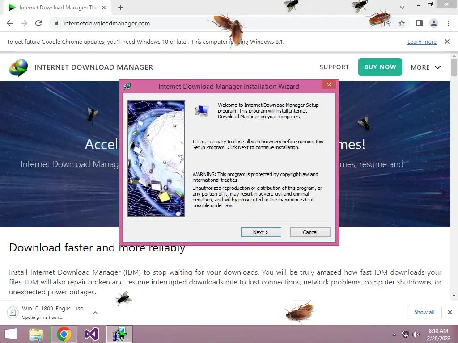Viewport: 458px width, 343px height.
Task: Click the Internet Download Manager site title
Action: click(x=94, y=67)
